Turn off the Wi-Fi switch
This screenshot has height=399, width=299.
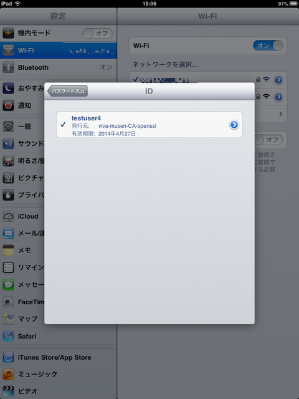268,46
